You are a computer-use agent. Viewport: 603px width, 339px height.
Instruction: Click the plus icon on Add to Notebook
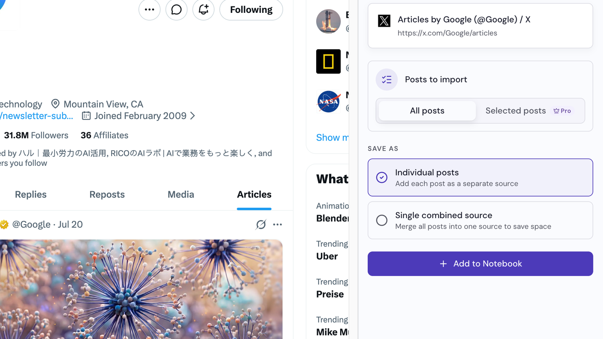(443, 264)
